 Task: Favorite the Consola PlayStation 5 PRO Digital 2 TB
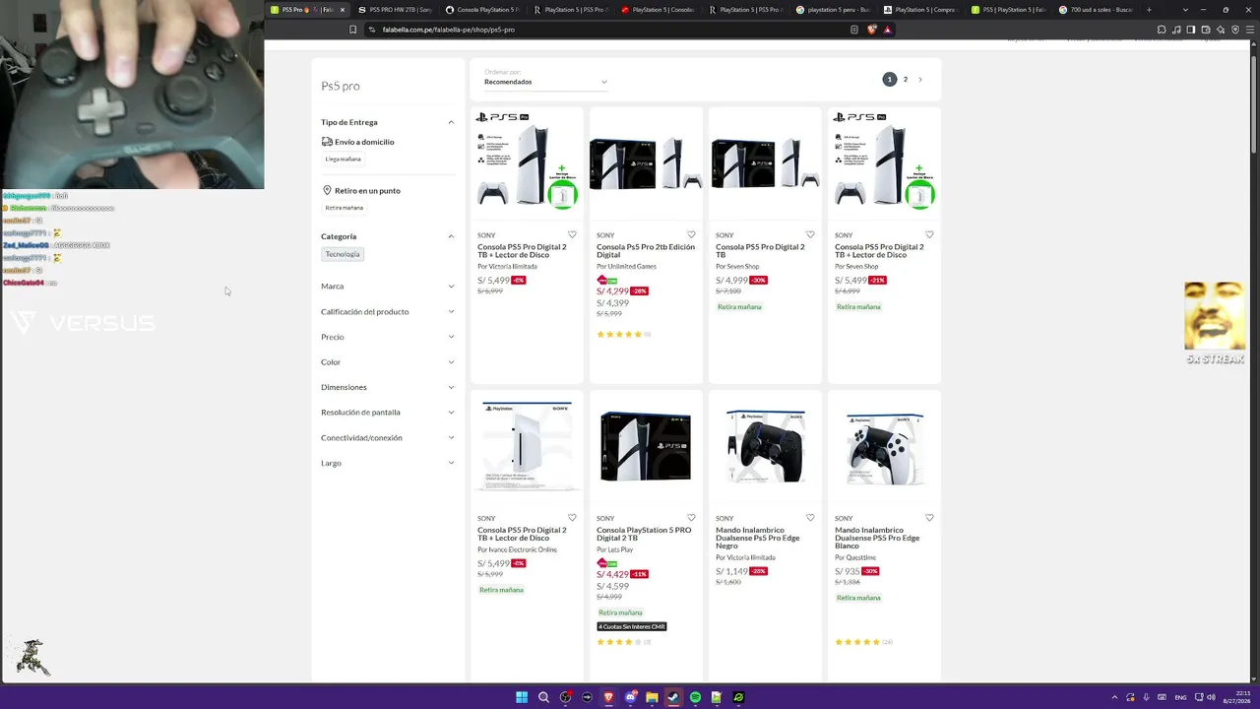click(x=691, y=518)
